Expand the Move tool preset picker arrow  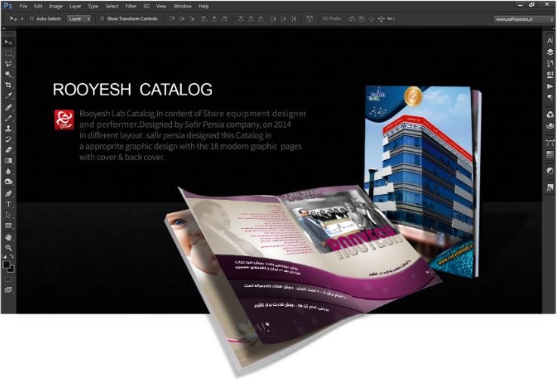click(x=21, y=18)
